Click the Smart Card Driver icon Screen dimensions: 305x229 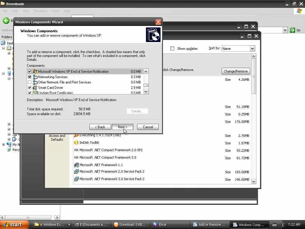click(35, 88)
